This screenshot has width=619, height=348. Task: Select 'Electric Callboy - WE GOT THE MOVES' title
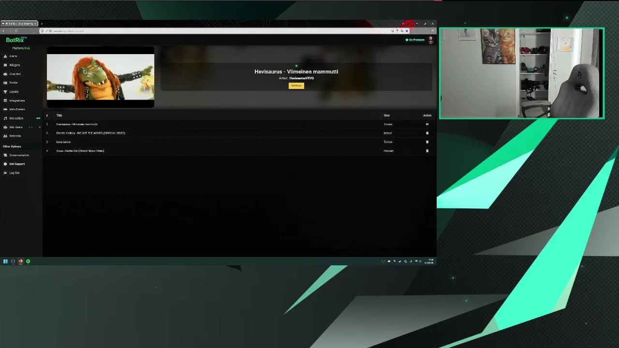(x=90, y=133)
